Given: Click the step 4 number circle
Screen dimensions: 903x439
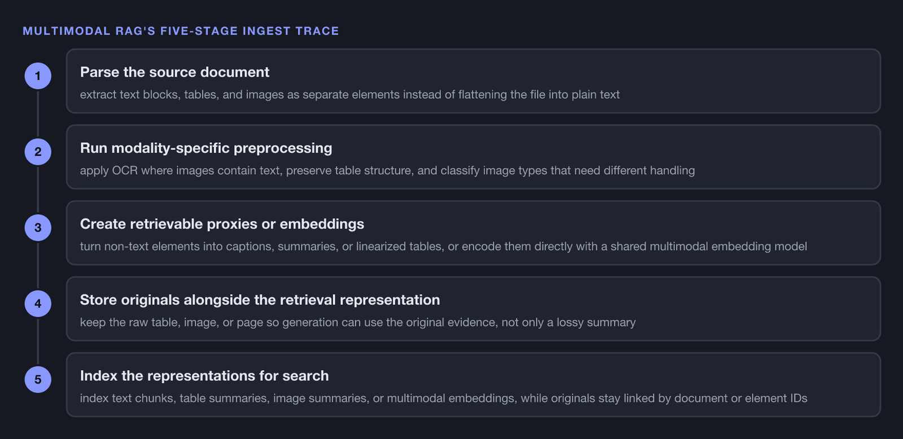Looking at the screenshot, I should tap(38, 304).
